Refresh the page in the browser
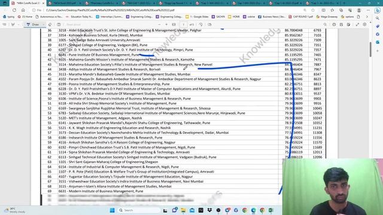 [14, 10]
